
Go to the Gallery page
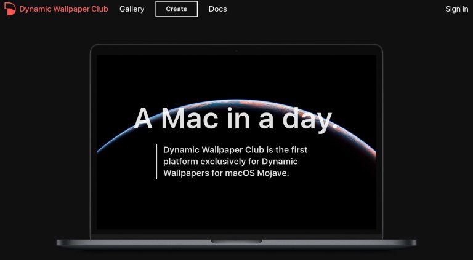(132, 9)
